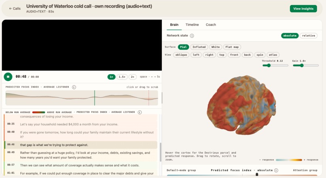
Task: Click the transcript scrollbar
Action: tap(161, 152)
